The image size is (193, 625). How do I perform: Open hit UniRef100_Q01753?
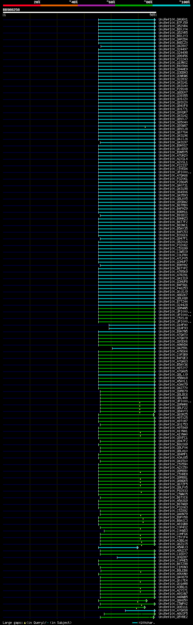pos(173,424)
